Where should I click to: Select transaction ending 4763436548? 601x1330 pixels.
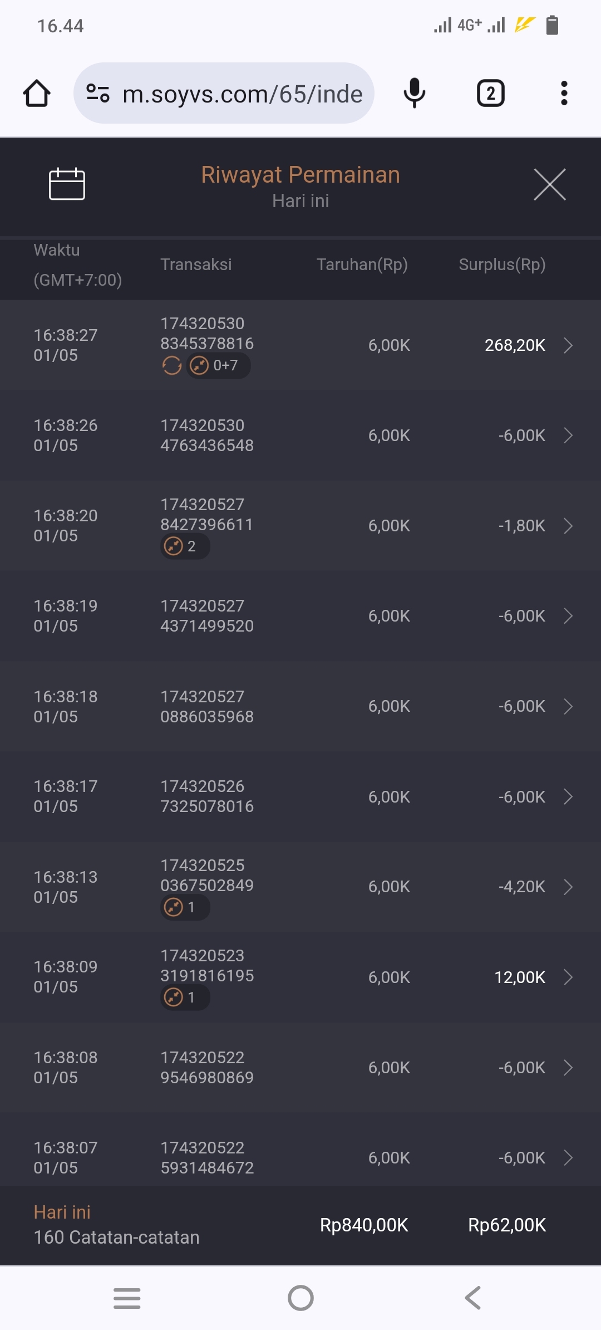(206, 436)
